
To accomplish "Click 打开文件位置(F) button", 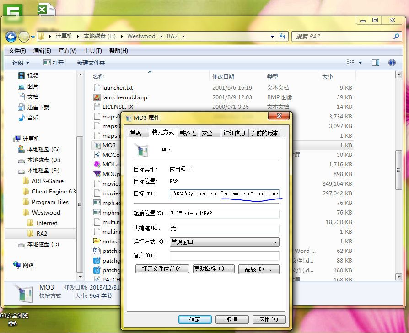I will [162, 269].
